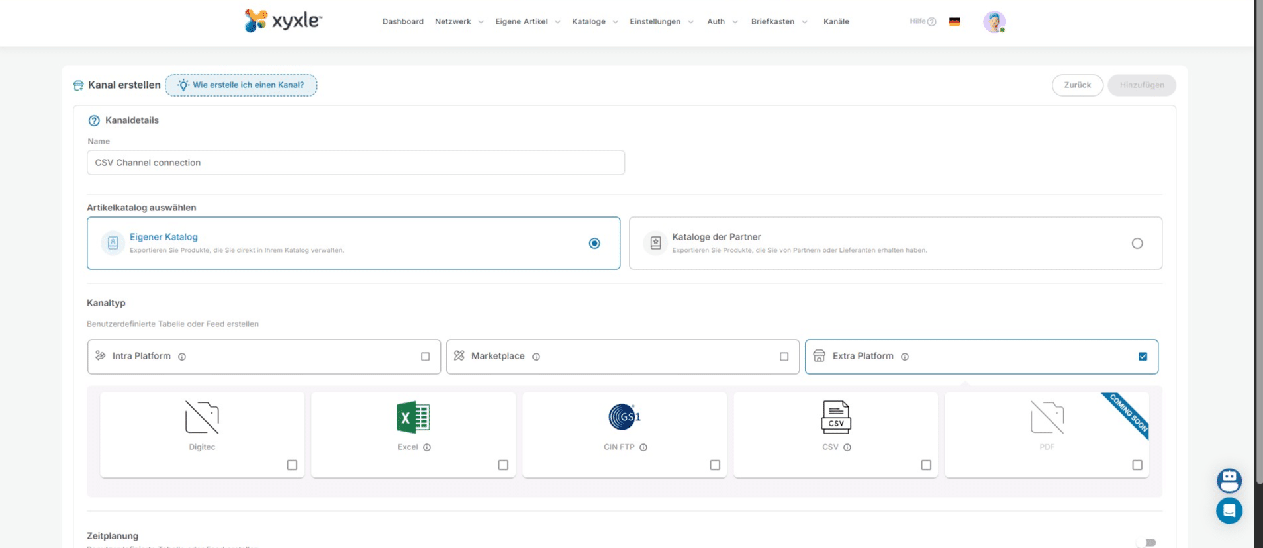This screenshot has width=1263, height=548.
Task: Show info for Marketplace
Action: click(x=536, y=357)
